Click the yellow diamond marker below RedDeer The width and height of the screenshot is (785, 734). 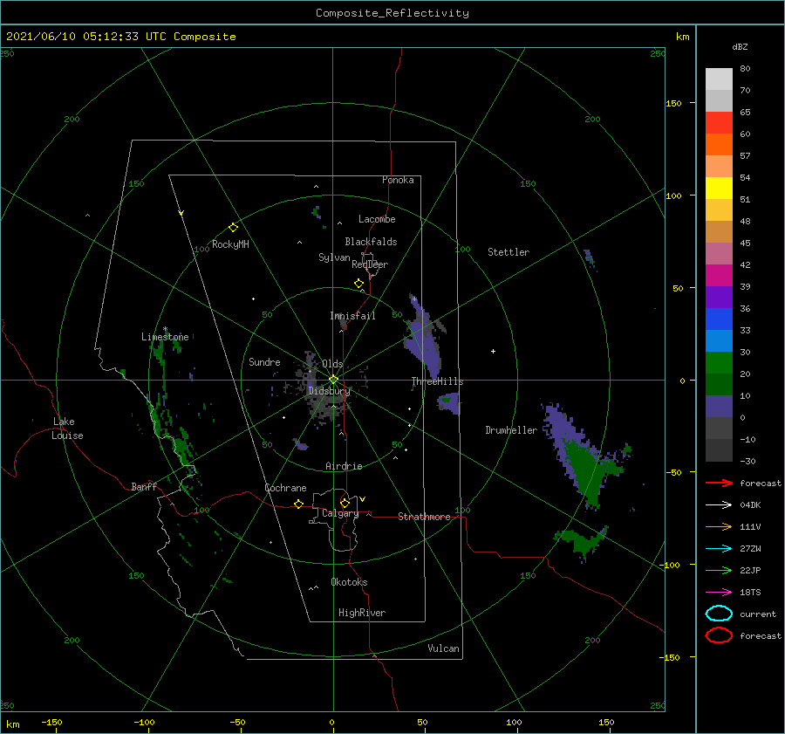359,284
